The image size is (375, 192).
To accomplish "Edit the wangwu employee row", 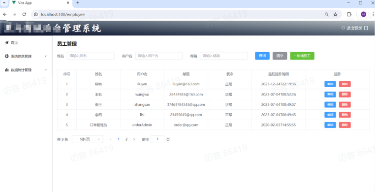I will click(330, 95).
